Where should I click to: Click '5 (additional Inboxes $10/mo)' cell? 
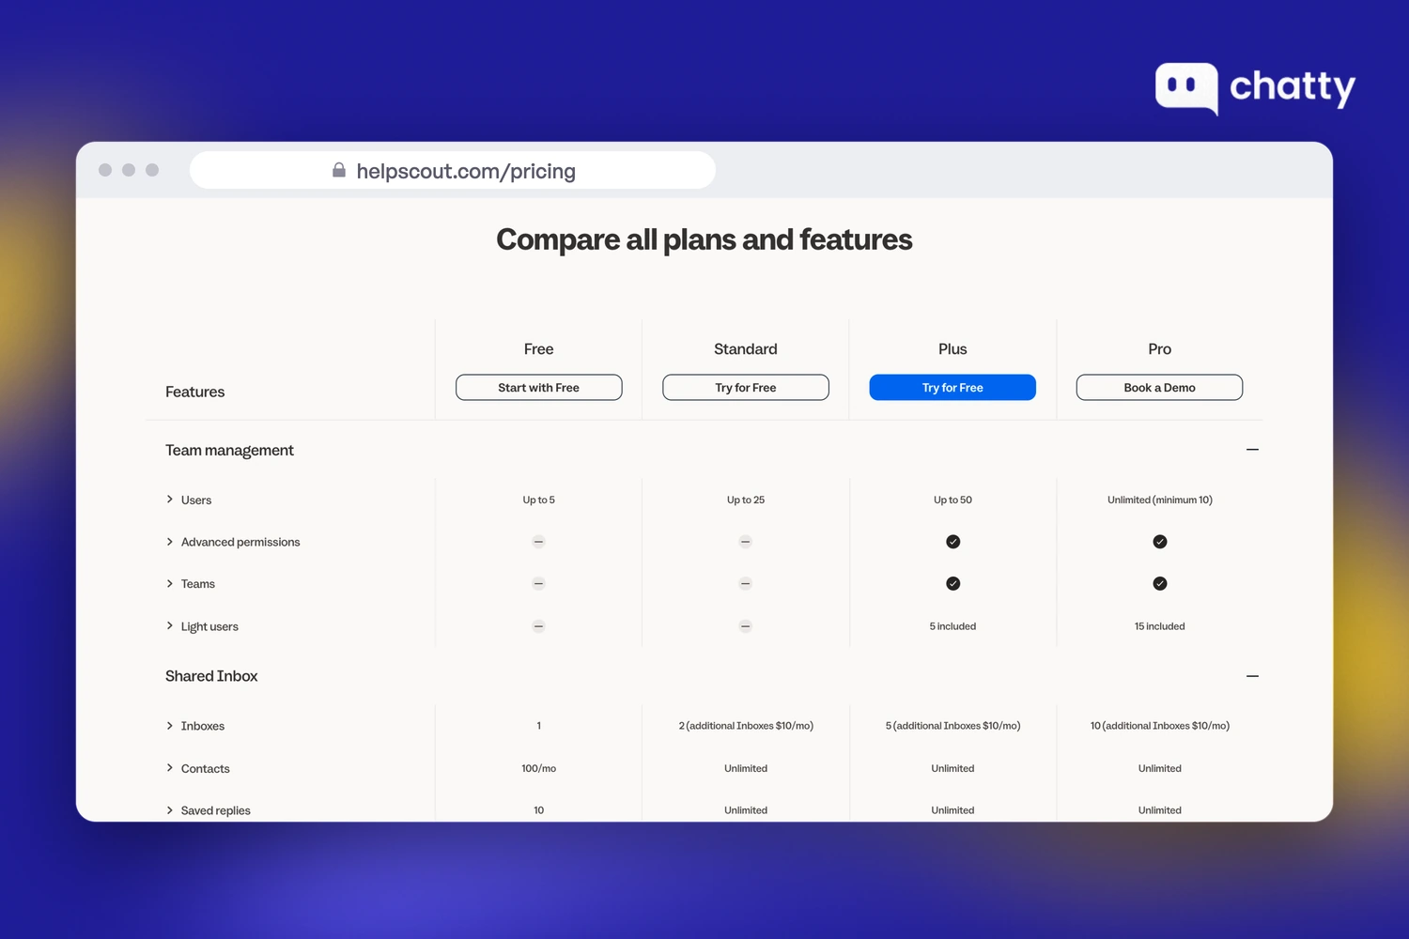(x=952, y=726)
